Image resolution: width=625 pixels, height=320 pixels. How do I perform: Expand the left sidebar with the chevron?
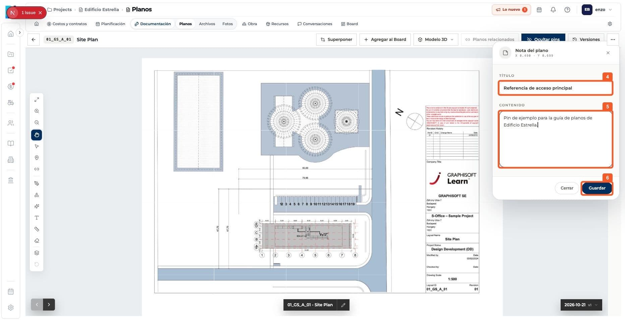click(20, 33)
